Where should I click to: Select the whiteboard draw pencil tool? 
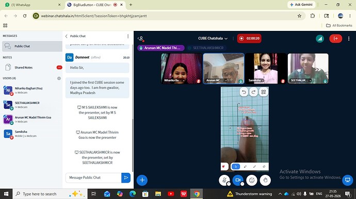coord(245,167)
